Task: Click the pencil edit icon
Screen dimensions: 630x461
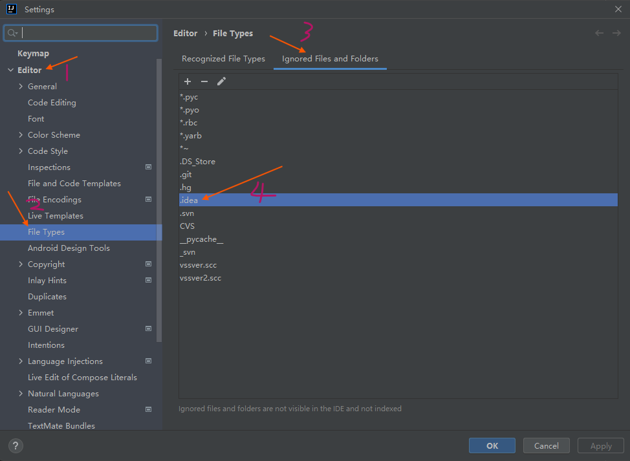Action: [221, 81]
